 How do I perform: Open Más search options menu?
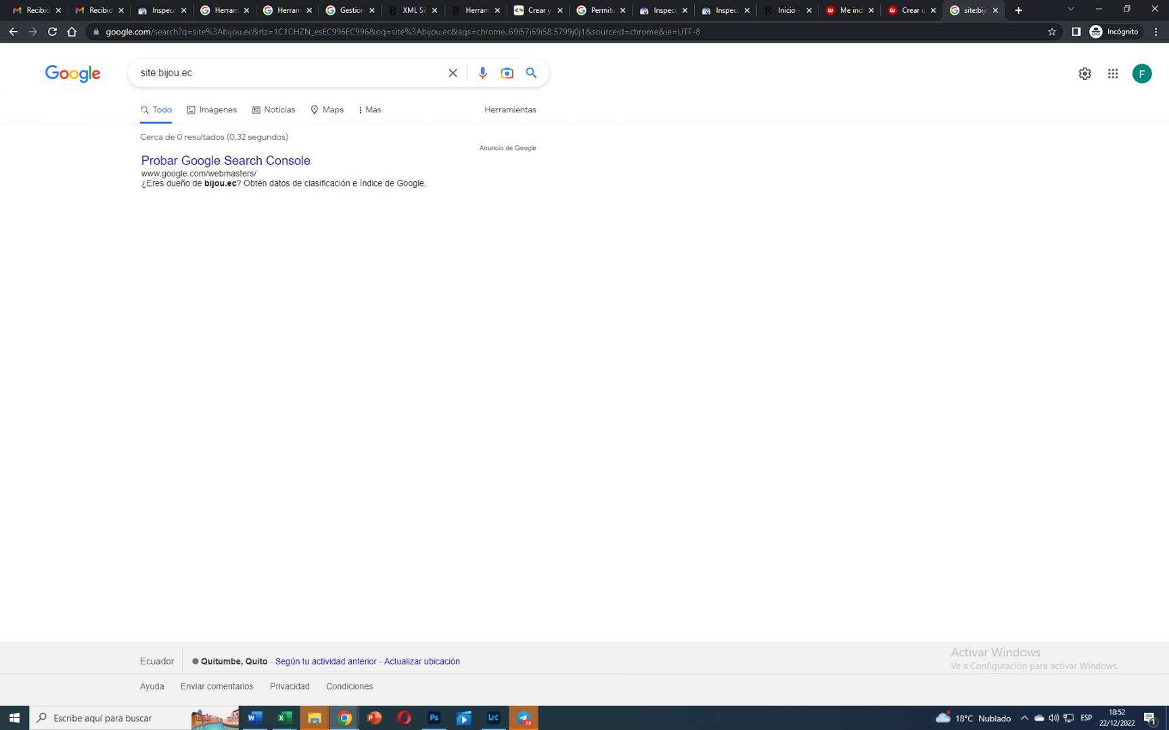click(370, 109)
